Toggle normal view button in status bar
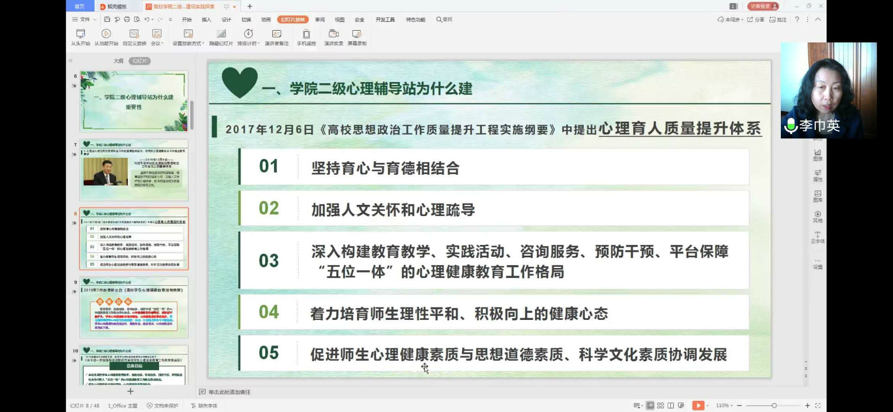Screen dimensions: 893x412 (x=650, y=406)
